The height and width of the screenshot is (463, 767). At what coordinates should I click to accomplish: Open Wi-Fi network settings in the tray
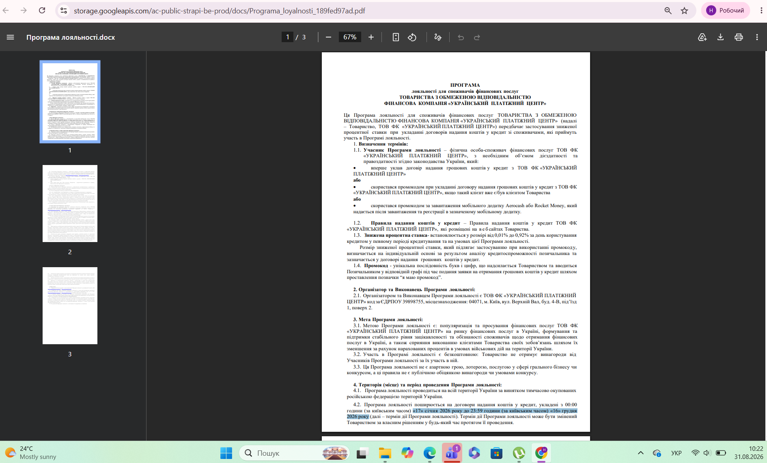(x=696, y=453)
